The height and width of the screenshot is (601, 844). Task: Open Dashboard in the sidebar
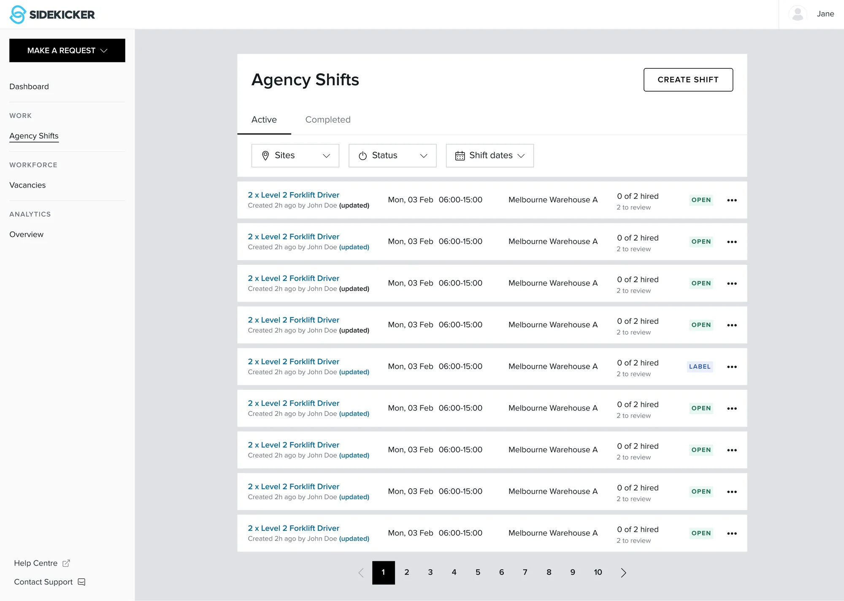tap(29, 87)
